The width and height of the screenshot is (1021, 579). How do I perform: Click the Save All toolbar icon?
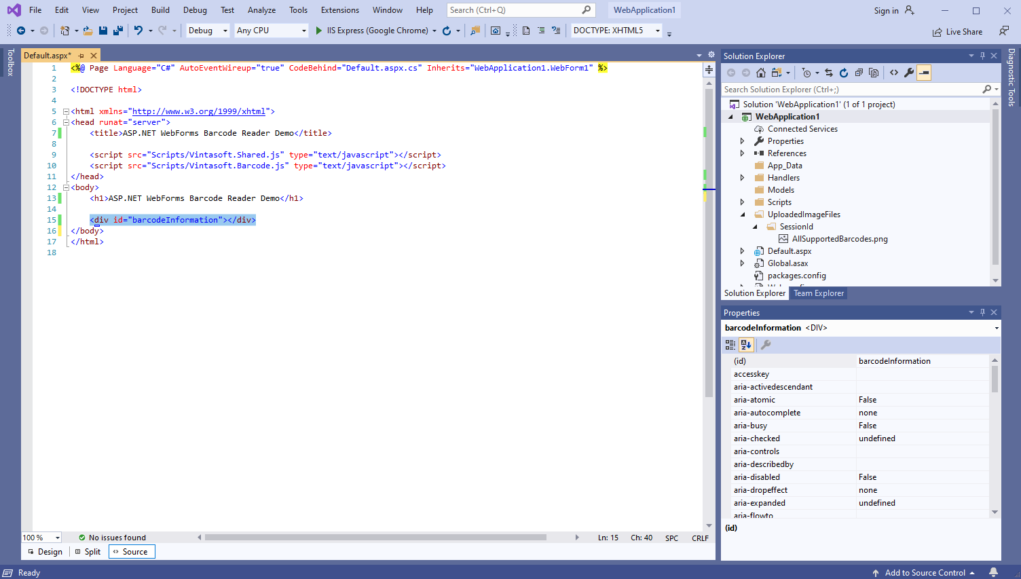tap(117, 31)
